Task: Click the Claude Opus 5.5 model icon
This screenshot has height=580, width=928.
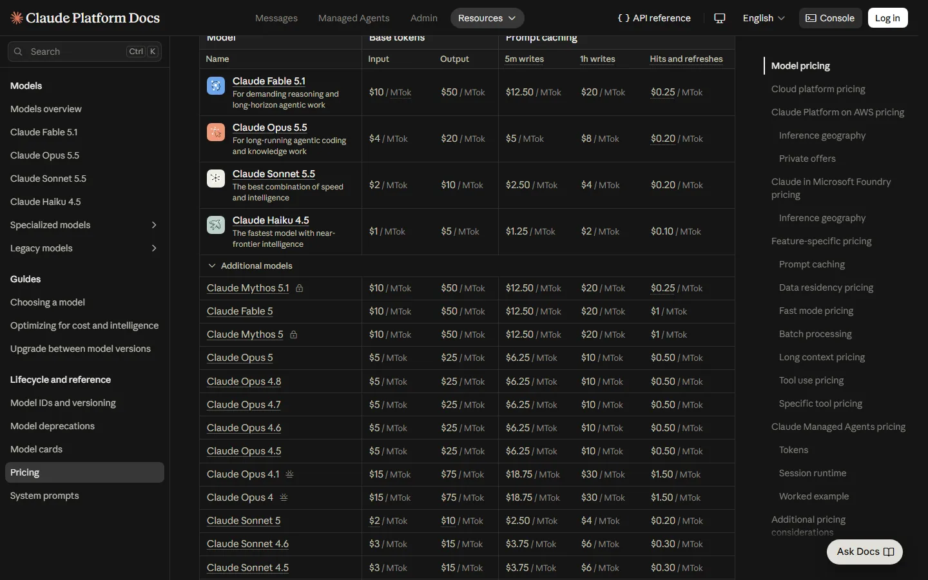Action: tap(216, 132)
